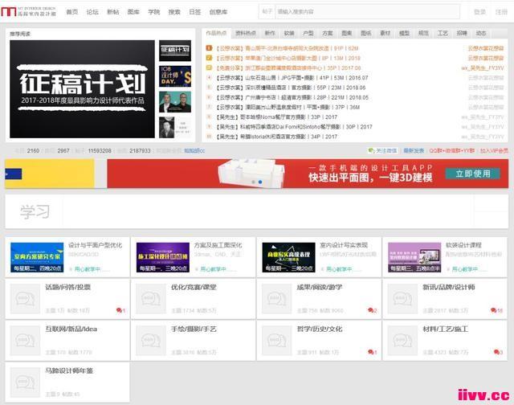Viewport: 514px width, 405px height.
Task: Open 论坛 in the top navigation
Action: tap(92, 12)
